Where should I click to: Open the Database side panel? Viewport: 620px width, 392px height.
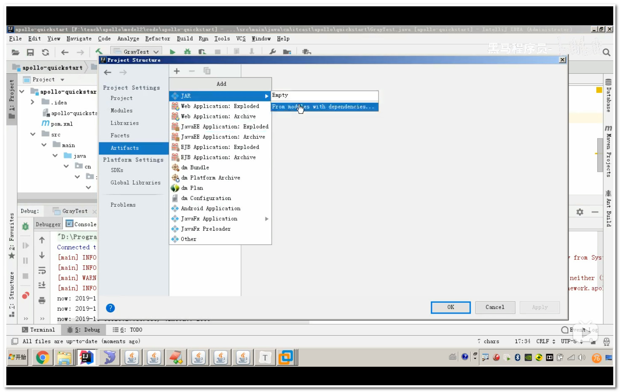608,96
